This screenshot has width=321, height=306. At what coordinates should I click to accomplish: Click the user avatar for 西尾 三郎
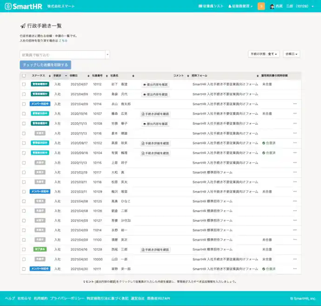tap(272, 7)
